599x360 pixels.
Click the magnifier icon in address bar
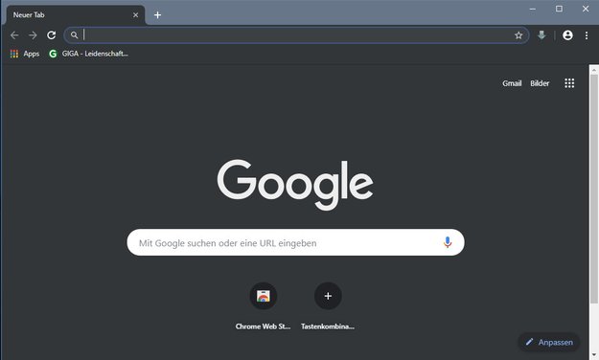(x=74, y=35)
